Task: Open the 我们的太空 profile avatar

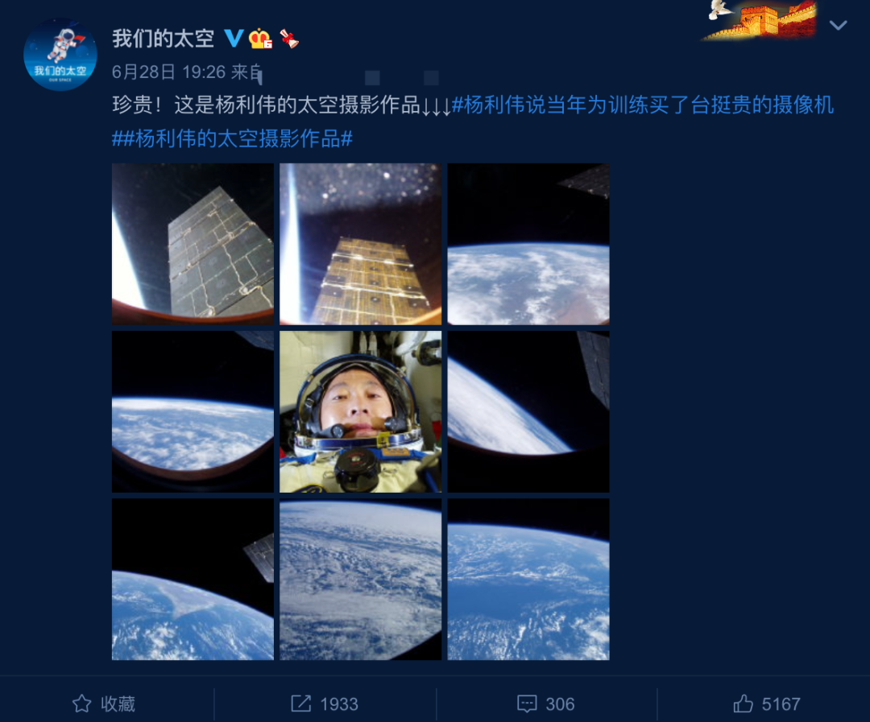Action: coord(60,55)
